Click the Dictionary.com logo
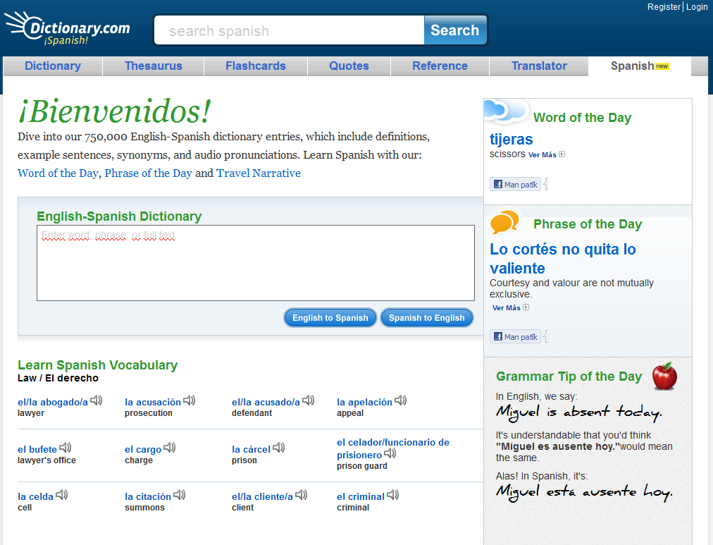Viewport: 713px width, 545px height. tap(69, 30)
